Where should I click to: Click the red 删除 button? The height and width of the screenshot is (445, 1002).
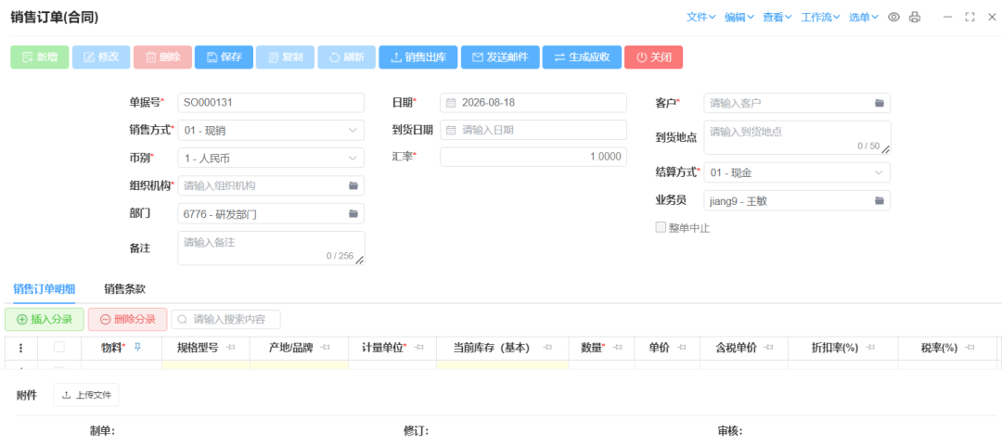pyautogui.click(x=163, y=57)
